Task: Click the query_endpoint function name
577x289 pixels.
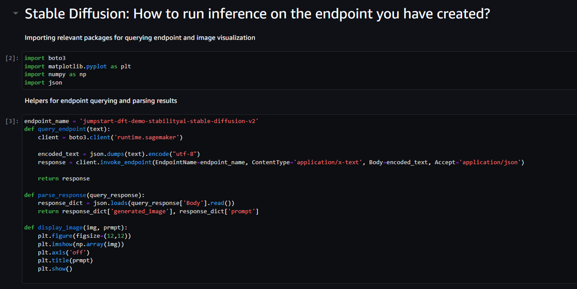Action: 61,129
